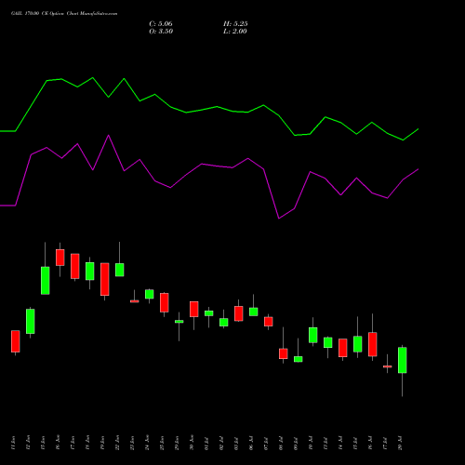Select the green candlestick for 22 Jun
This screenshot has height=465, width=465.
point(120,270)
